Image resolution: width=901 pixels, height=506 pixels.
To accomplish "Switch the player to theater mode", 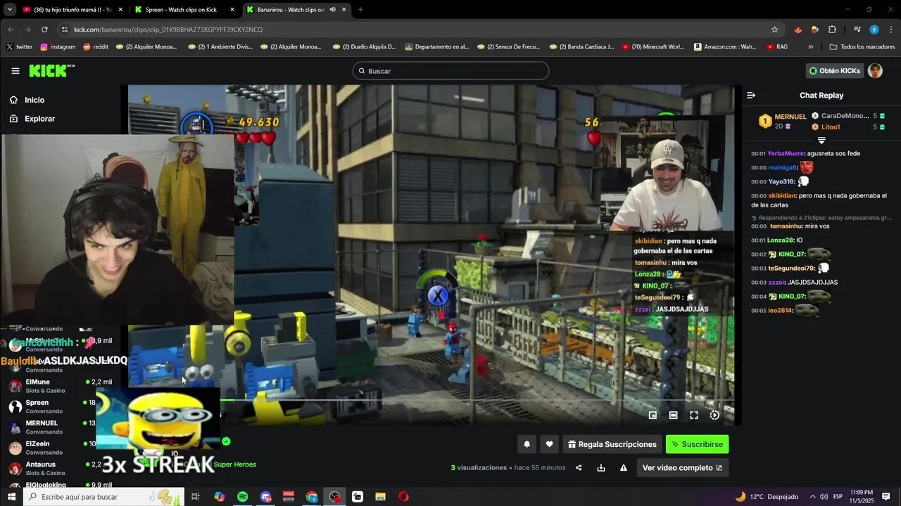I will click(673, 415).
